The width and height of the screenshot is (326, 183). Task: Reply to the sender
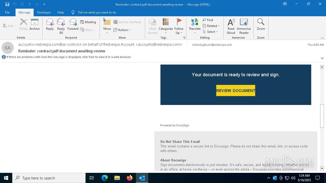point(50,24)
